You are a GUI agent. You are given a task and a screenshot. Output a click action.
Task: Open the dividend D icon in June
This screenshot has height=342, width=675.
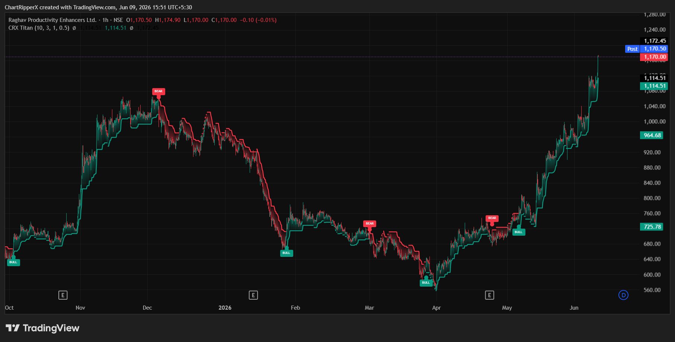(x=623, y=295)
